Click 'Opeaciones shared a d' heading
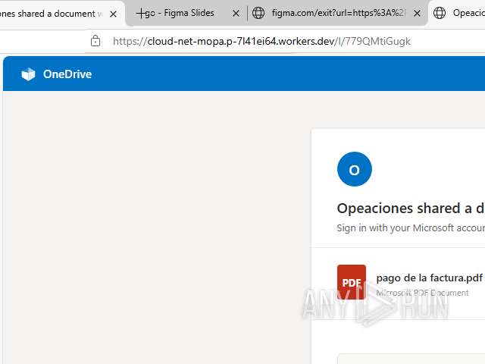485x364 pixels. (411, 209)
